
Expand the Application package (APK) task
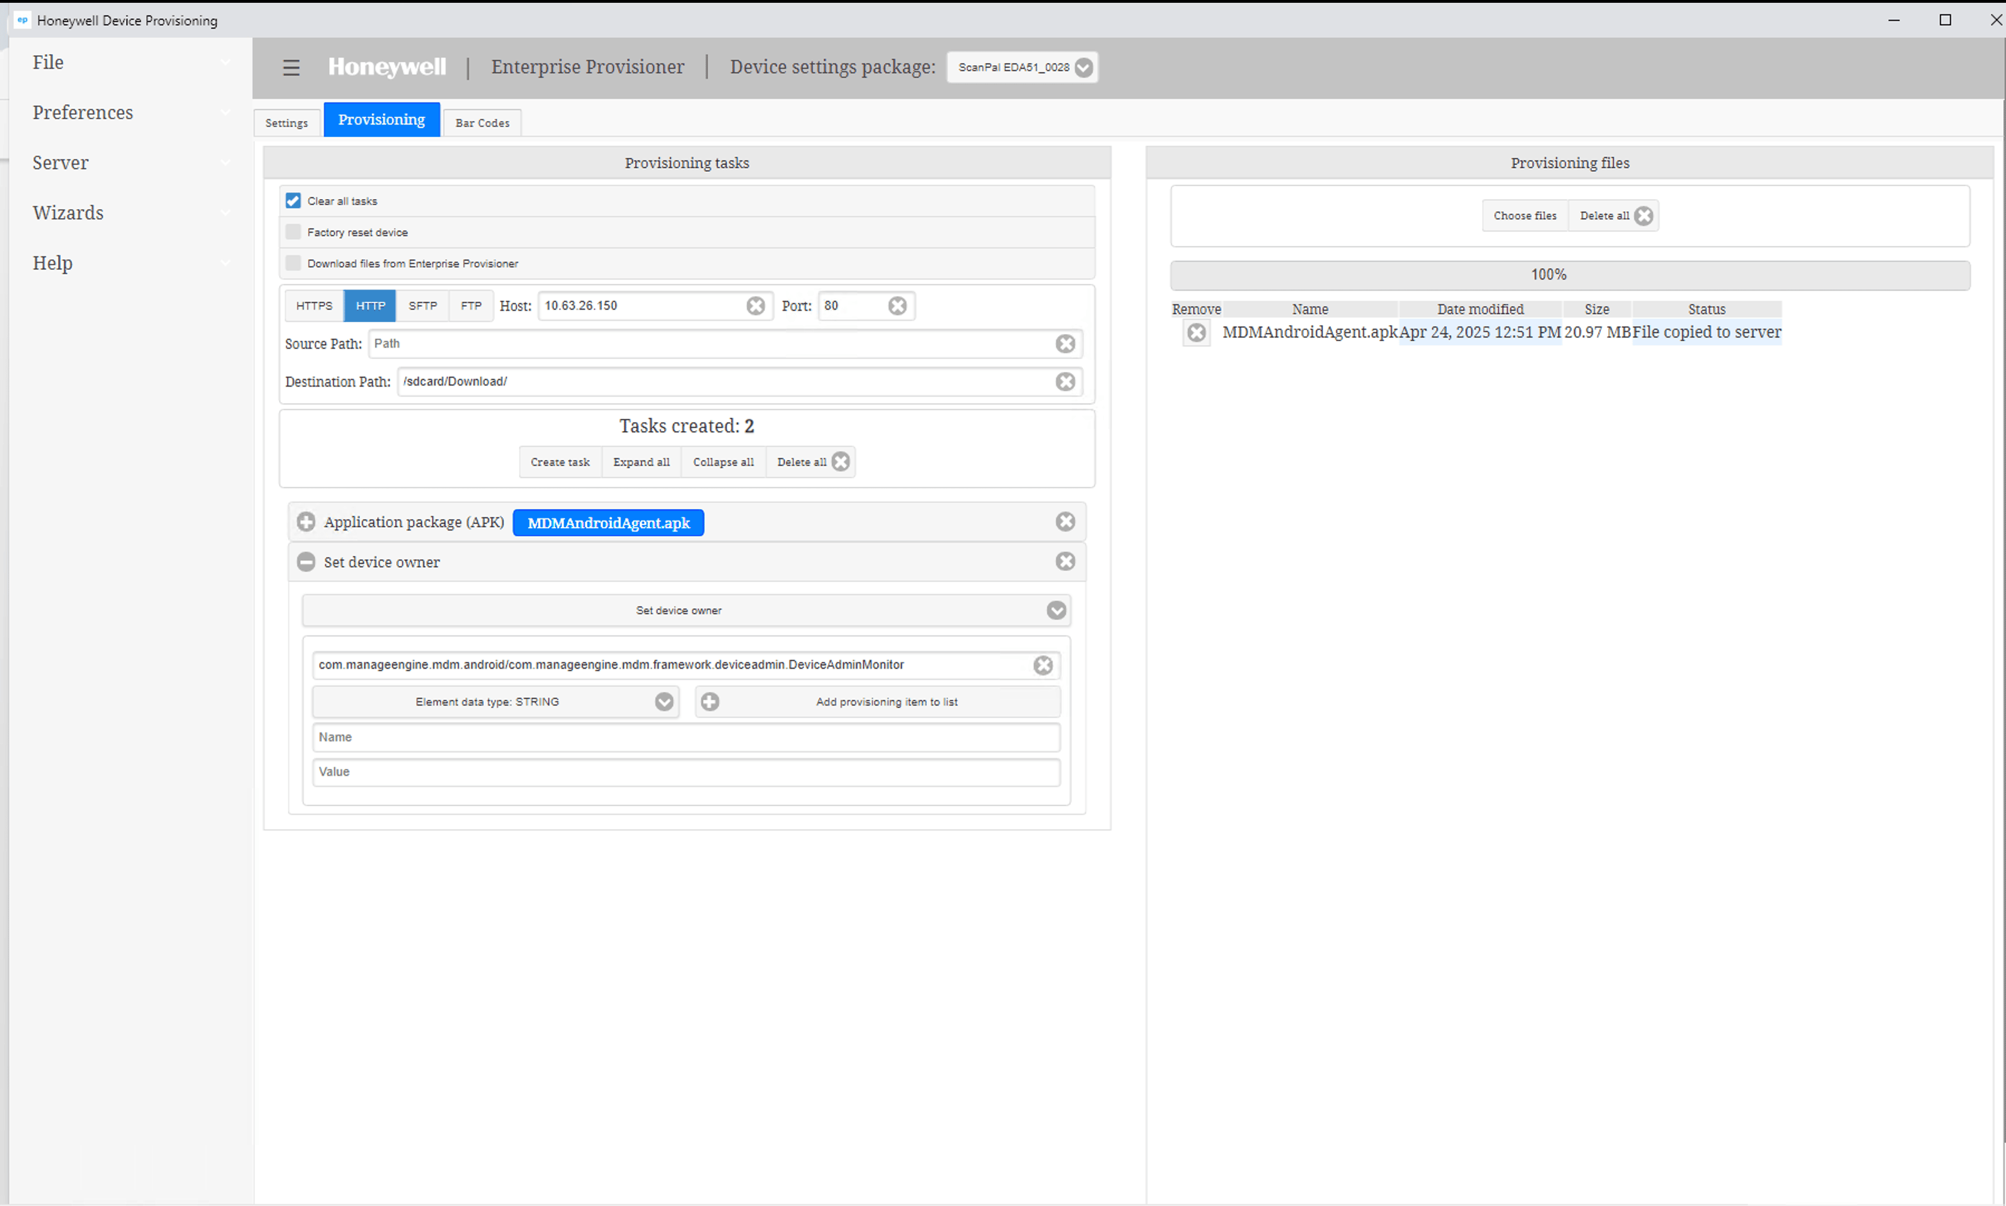[x=306, y=522]
